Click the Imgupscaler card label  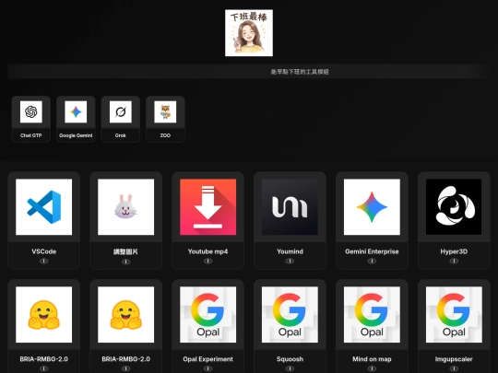pos(454,359)
